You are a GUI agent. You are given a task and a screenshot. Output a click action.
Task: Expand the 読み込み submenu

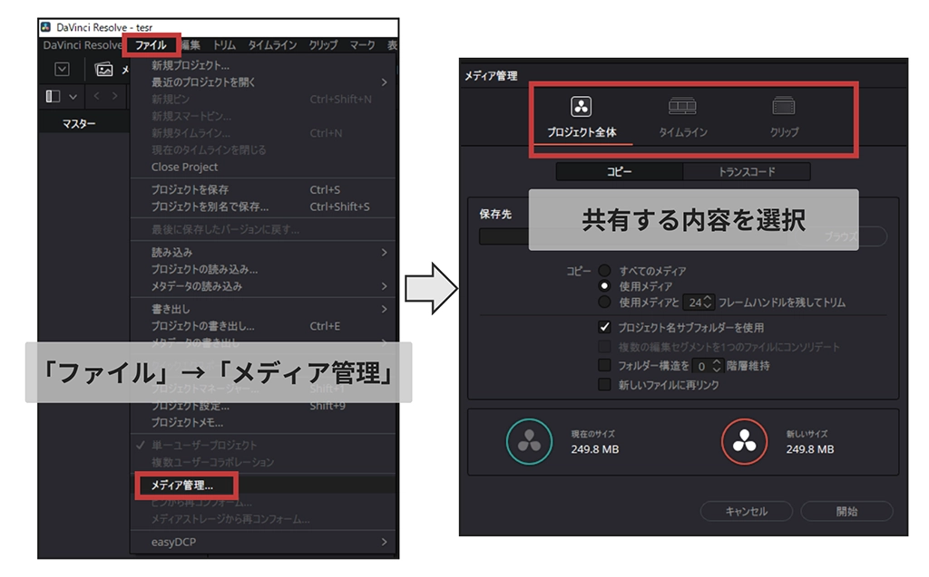[263, 253]
